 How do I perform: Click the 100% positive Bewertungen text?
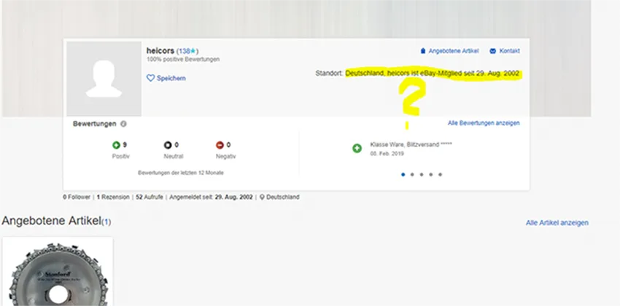click(183, 59)
